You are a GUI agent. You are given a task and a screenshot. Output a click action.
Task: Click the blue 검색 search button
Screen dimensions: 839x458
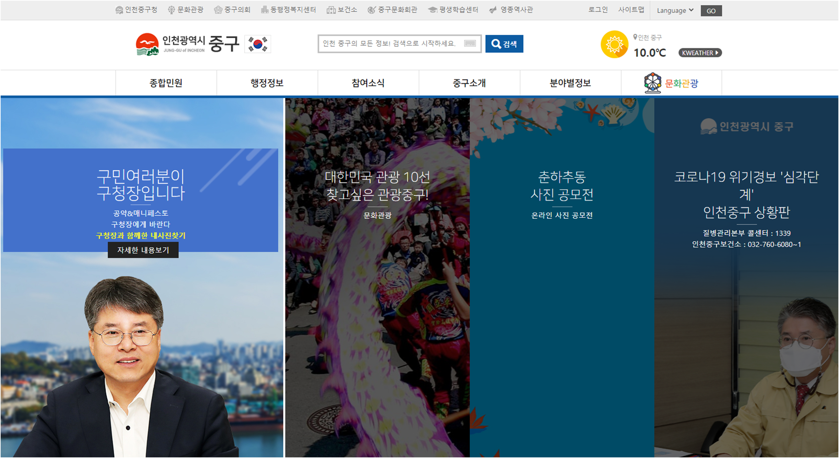(504, 44)
